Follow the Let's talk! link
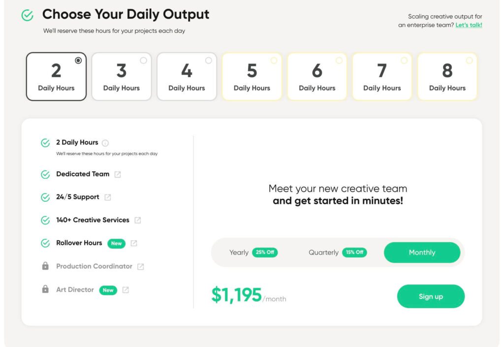Image resolution: width=504 pixels, height=347 pixels. pos(469,25)
